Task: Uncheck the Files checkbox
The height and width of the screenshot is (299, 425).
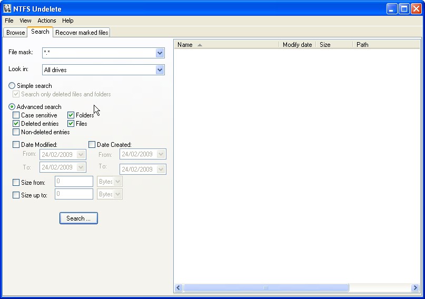Action: pos(71,124)
